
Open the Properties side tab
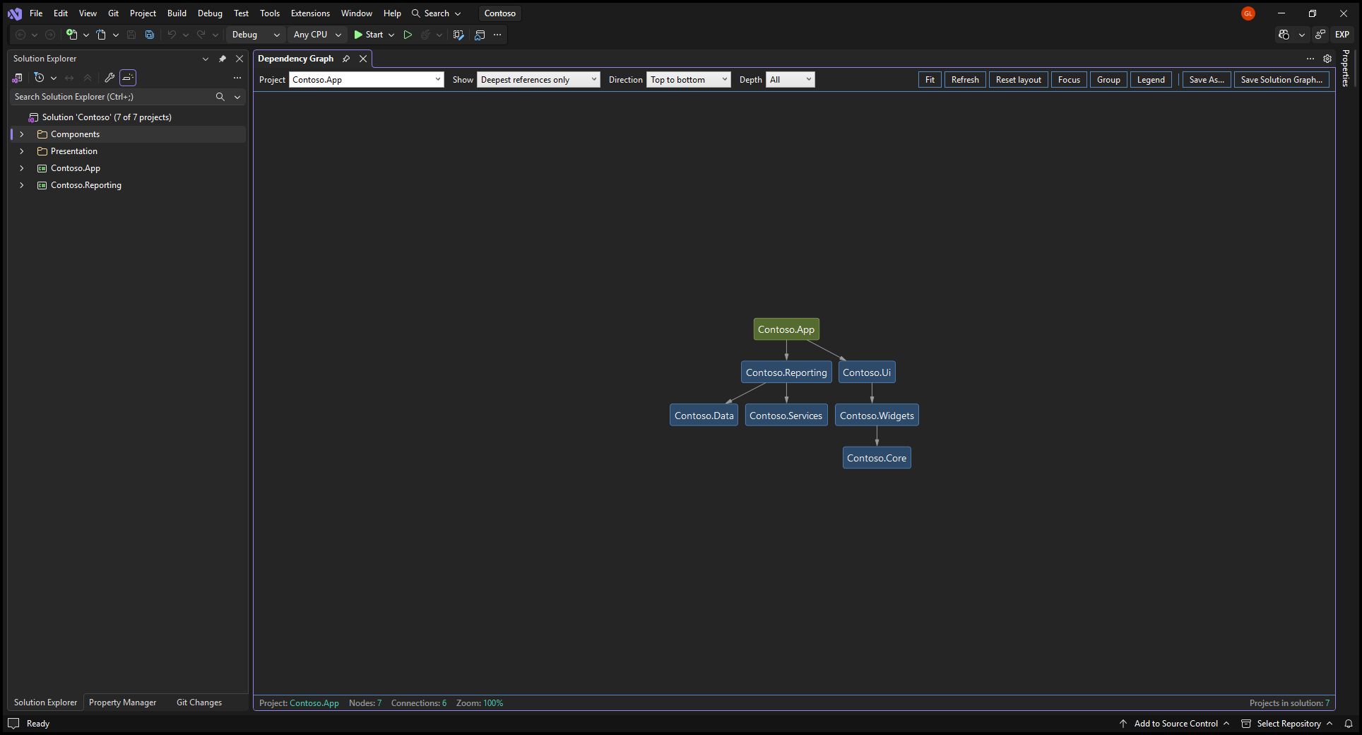coord(1346,69)
